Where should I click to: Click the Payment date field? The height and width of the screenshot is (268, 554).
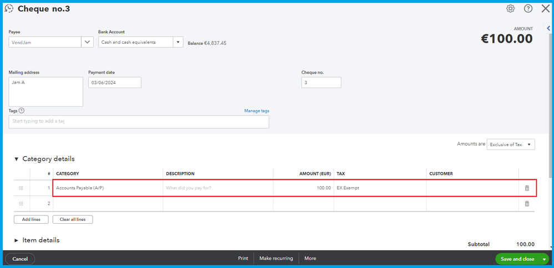pyautogui.click(x=114, y=83)
